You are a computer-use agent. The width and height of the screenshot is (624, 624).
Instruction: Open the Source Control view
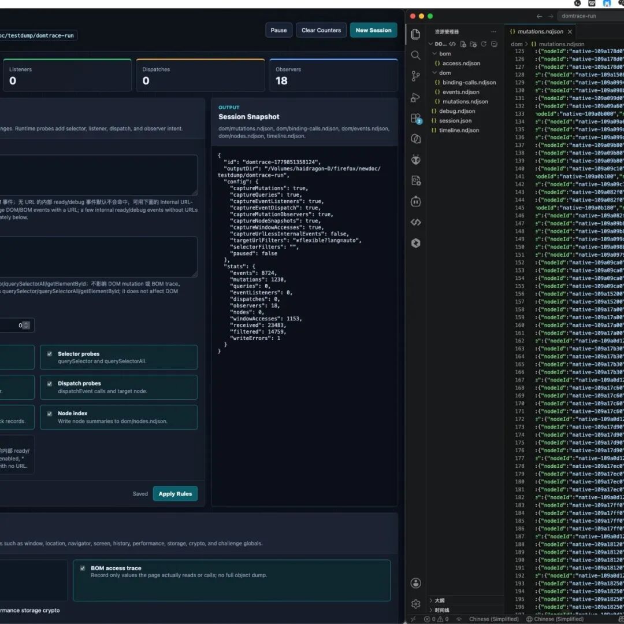pyautogui.click(x=415, y=76)
